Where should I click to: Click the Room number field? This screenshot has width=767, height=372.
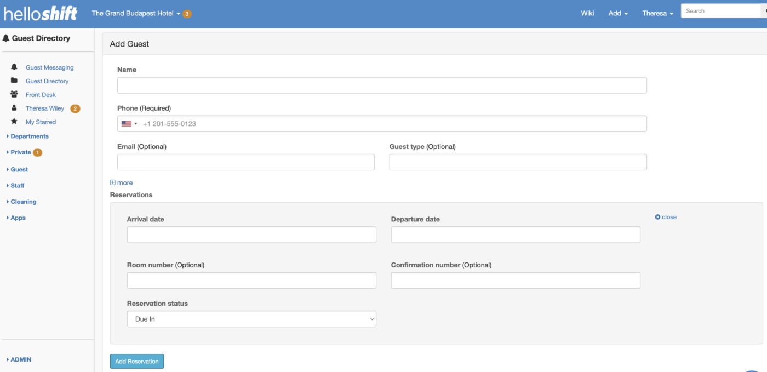click(x=251, y=281)
